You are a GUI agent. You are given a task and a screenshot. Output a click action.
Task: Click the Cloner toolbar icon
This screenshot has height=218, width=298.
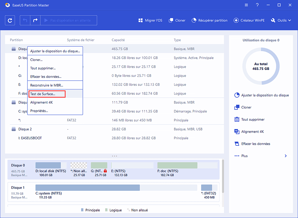(171, 20)
